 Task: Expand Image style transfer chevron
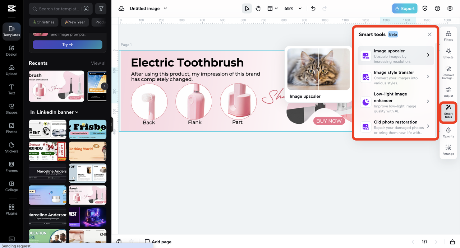[428, 76]
